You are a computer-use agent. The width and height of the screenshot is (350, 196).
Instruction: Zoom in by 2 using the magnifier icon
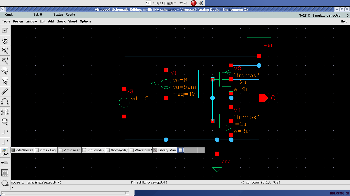[5, 51]
